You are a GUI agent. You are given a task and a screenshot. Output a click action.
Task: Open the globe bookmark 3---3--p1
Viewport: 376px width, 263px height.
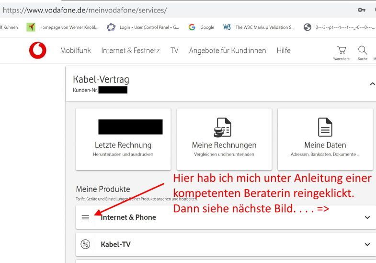[x=339, y=27]
